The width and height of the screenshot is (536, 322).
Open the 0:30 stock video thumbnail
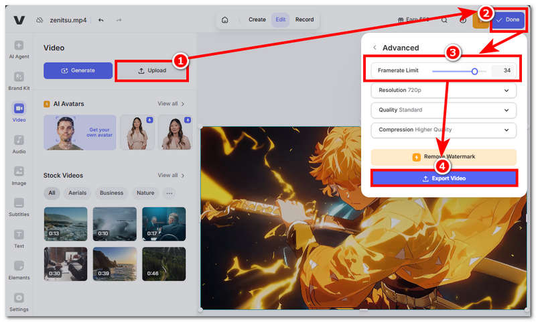pos(66,264)
